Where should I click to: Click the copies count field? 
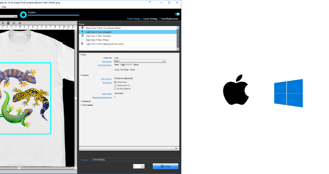(x=137, y=166)
